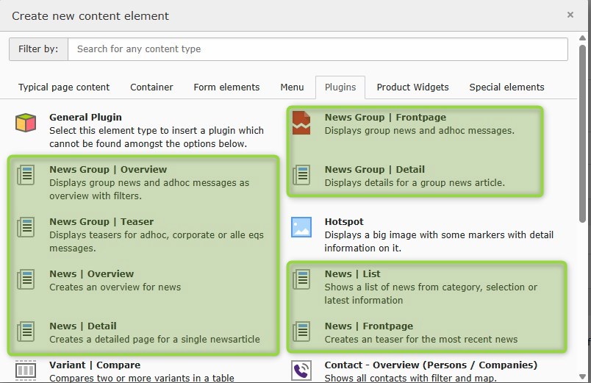
Task: Open the Container tab
Action: point(151,87)
